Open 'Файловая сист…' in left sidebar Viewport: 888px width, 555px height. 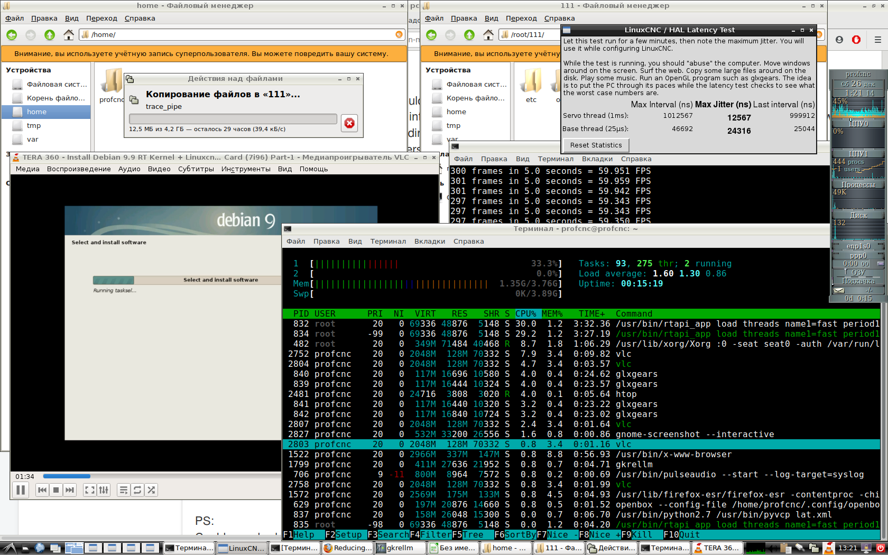point(46,85)
